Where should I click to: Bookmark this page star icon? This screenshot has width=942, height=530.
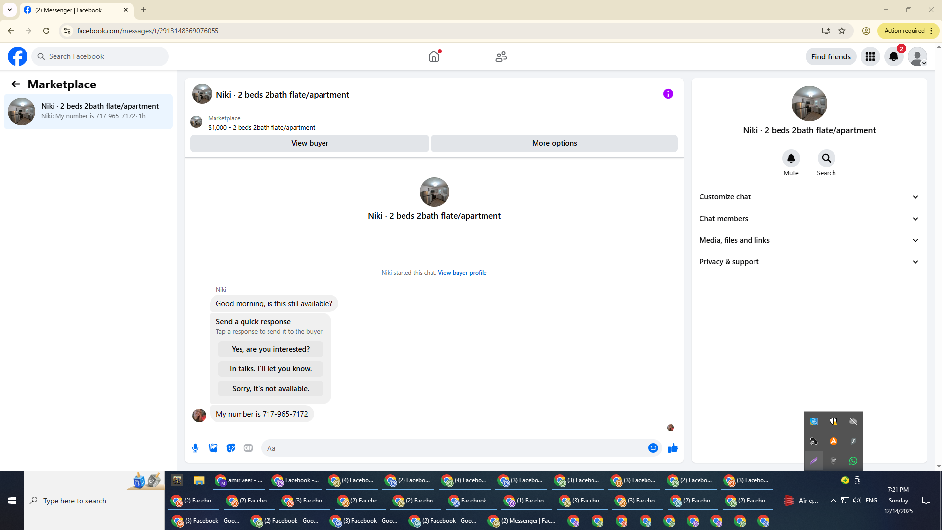click(842, 31)
